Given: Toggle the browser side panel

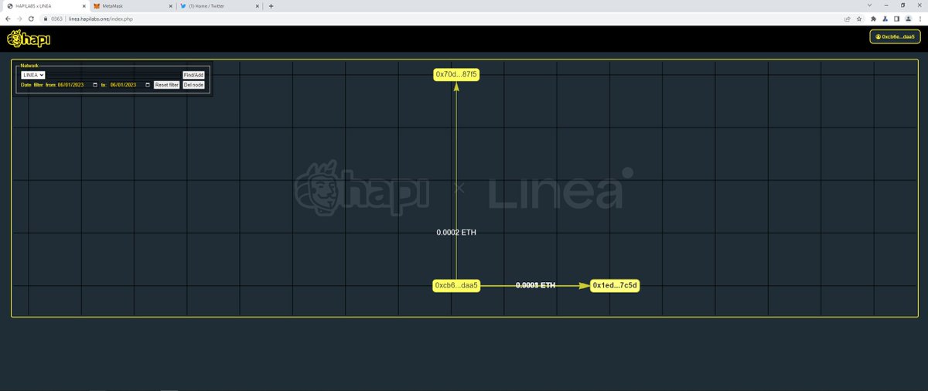Looking at the screenshot, I should pos(896,18).
